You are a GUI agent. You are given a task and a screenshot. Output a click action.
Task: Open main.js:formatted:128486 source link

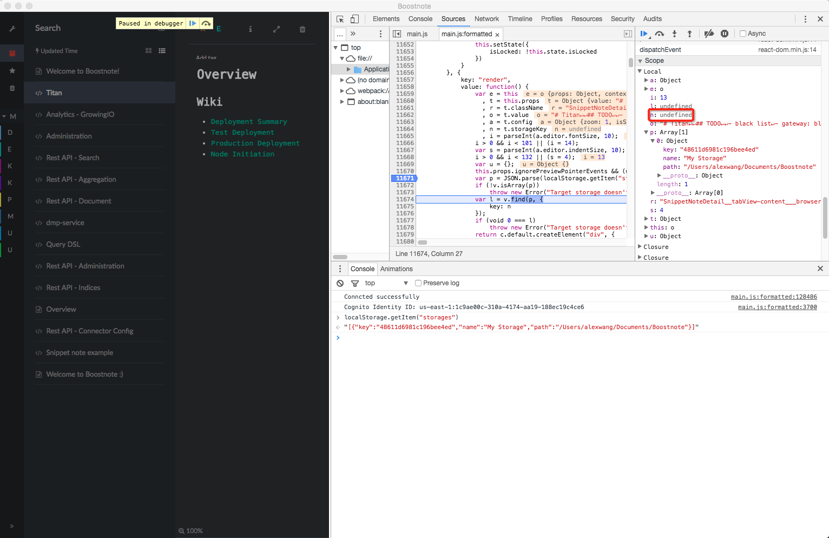[774, 297]
